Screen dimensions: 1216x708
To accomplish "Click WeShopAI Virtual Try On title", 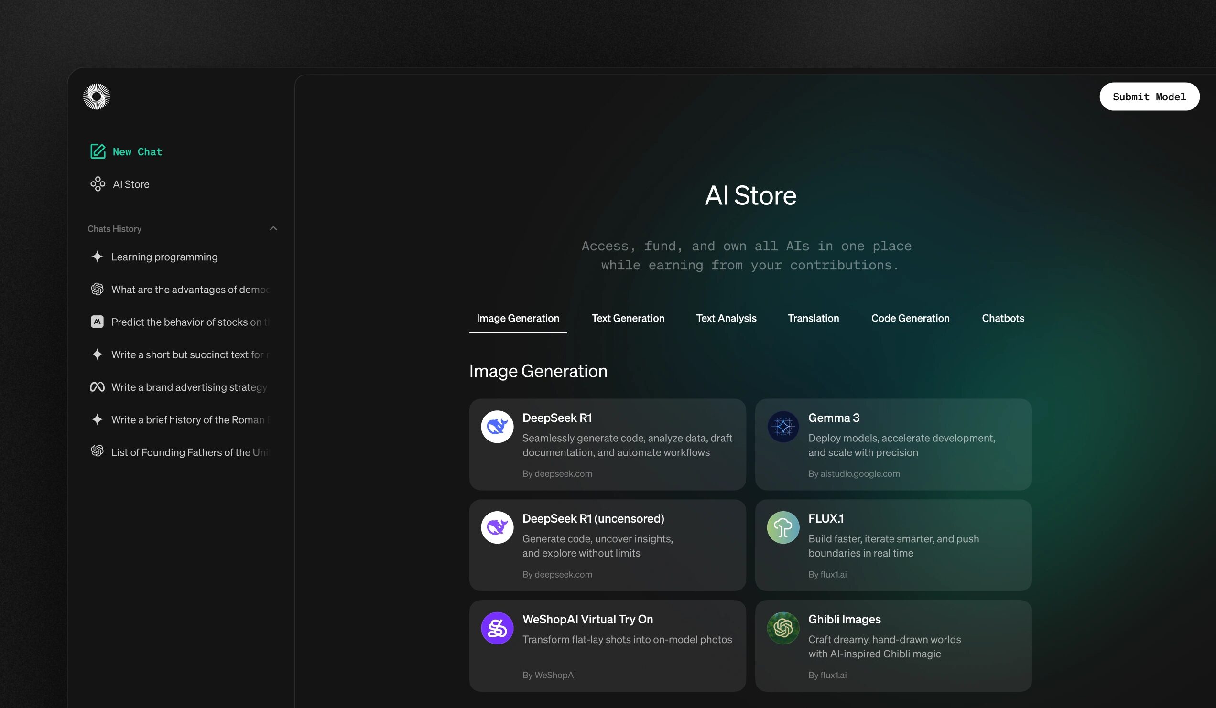I will 587,619.
